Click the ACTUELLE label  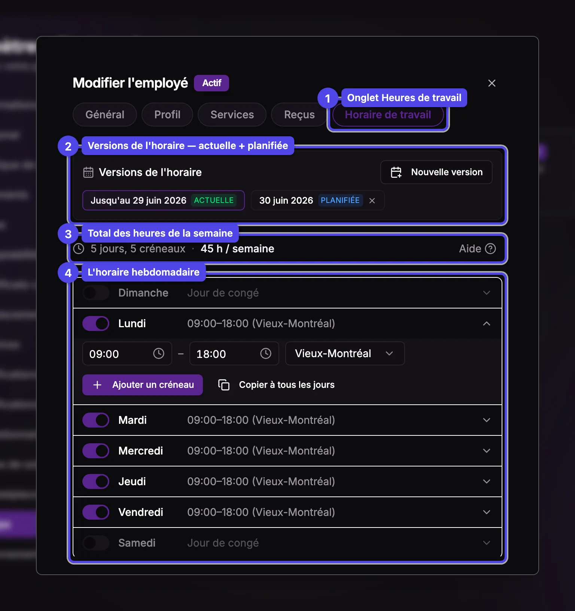pos(214,200)
